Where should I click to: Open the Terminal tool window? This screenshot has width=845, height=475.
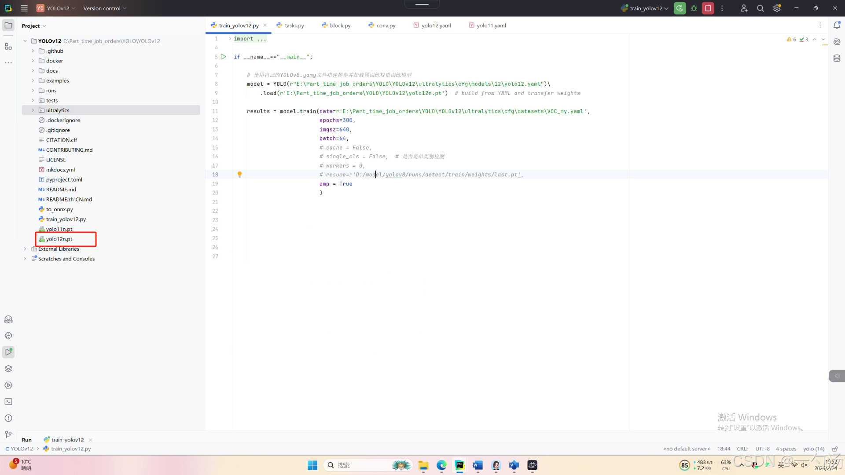[x=8, y=402]
